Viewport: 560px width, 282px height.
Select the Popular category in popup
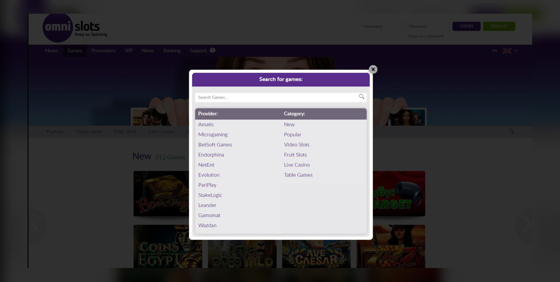pyautogui.click(x=292, y=135)
